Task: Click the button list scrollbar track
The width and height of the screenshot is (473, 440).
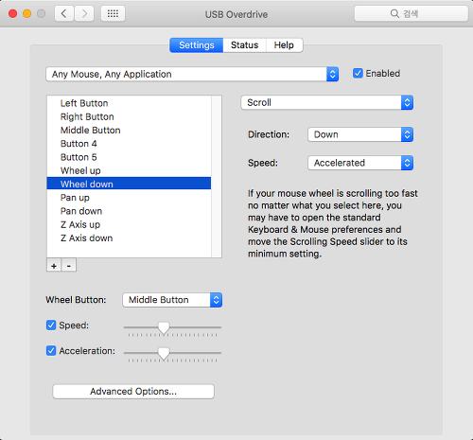Action: point(217,177)
